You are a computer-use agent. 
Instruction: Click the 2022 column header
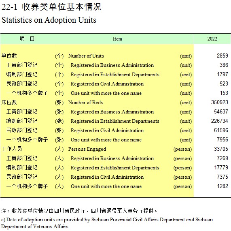click(x=212, y=39)
